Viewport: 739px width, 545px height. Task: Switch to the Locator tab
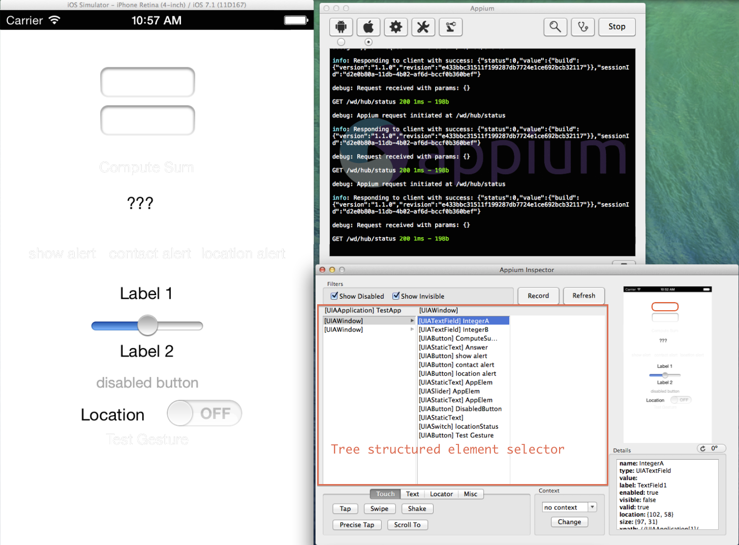pyautogui.click(x=441, y=494)
